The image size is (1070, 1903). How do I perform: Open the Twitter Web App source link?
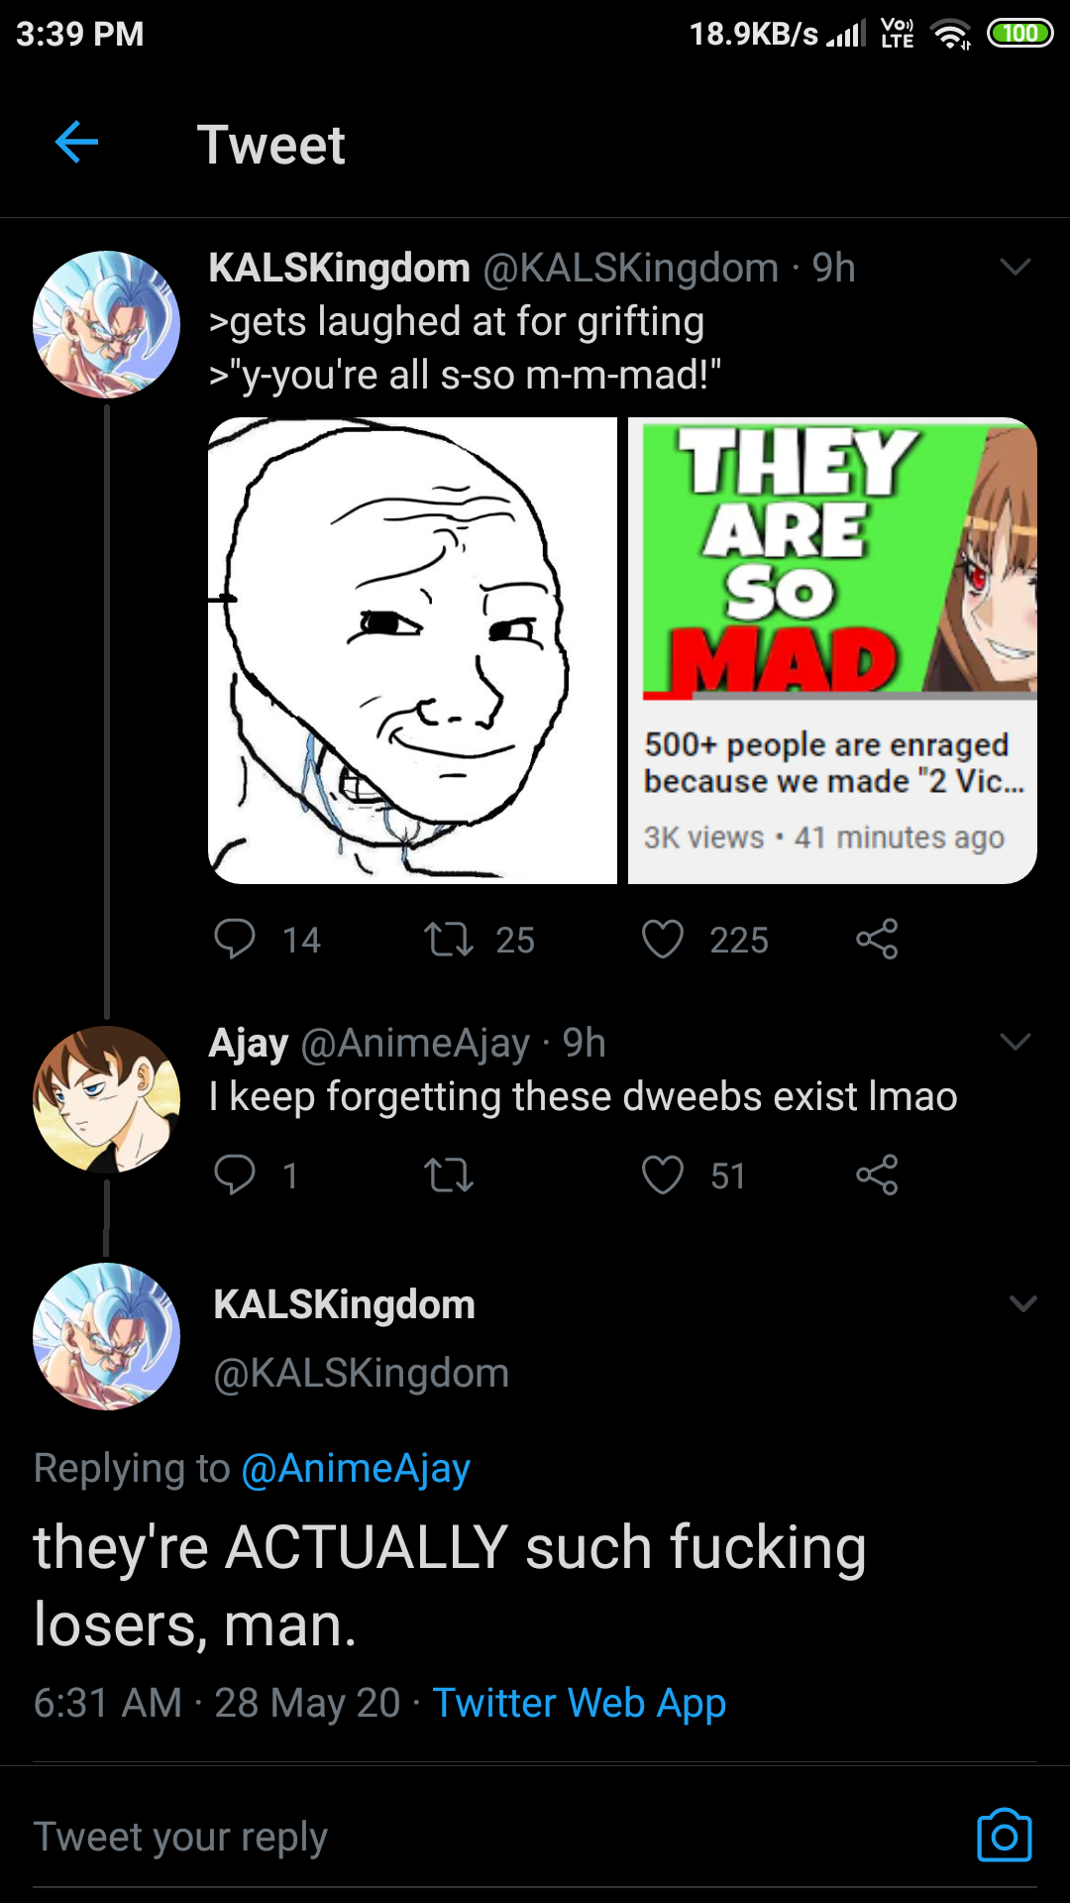(580, 1703)
